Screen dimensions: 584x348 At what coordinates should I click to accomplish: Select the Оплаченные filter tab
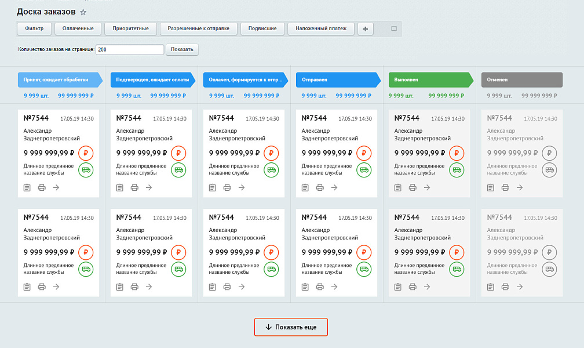(78, 28)
